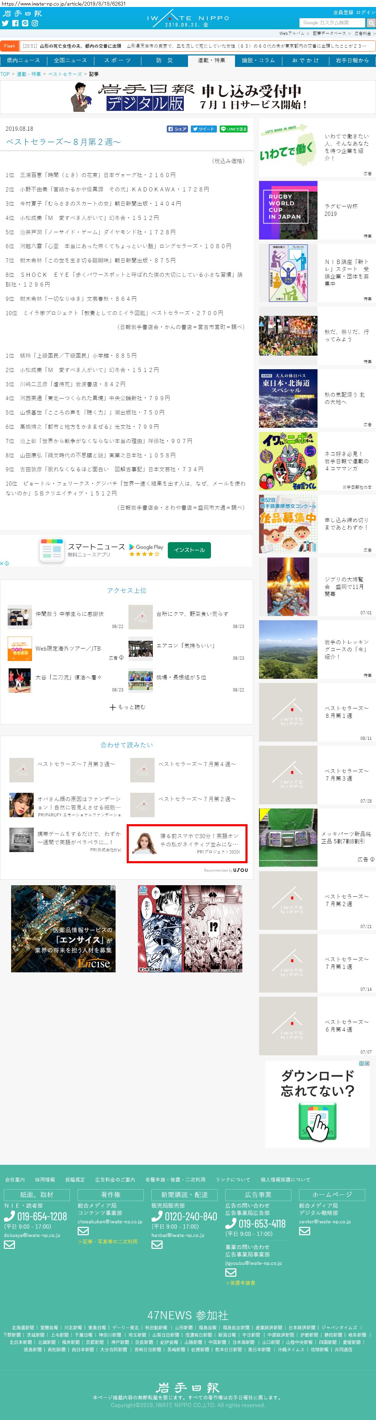Open the 連載・特集 menu tab
Image resolution: width=376 pixels, height=1420 pixels.
pos(211,60)
